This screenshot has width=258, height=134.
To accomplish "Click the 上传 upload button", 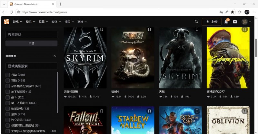I will pyautogui.click(x=212, y=22).
